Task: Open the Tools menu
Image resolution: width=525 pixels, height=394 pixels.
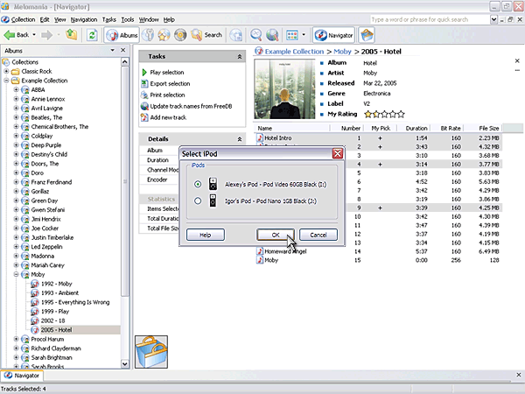Action: coord(128,19)
